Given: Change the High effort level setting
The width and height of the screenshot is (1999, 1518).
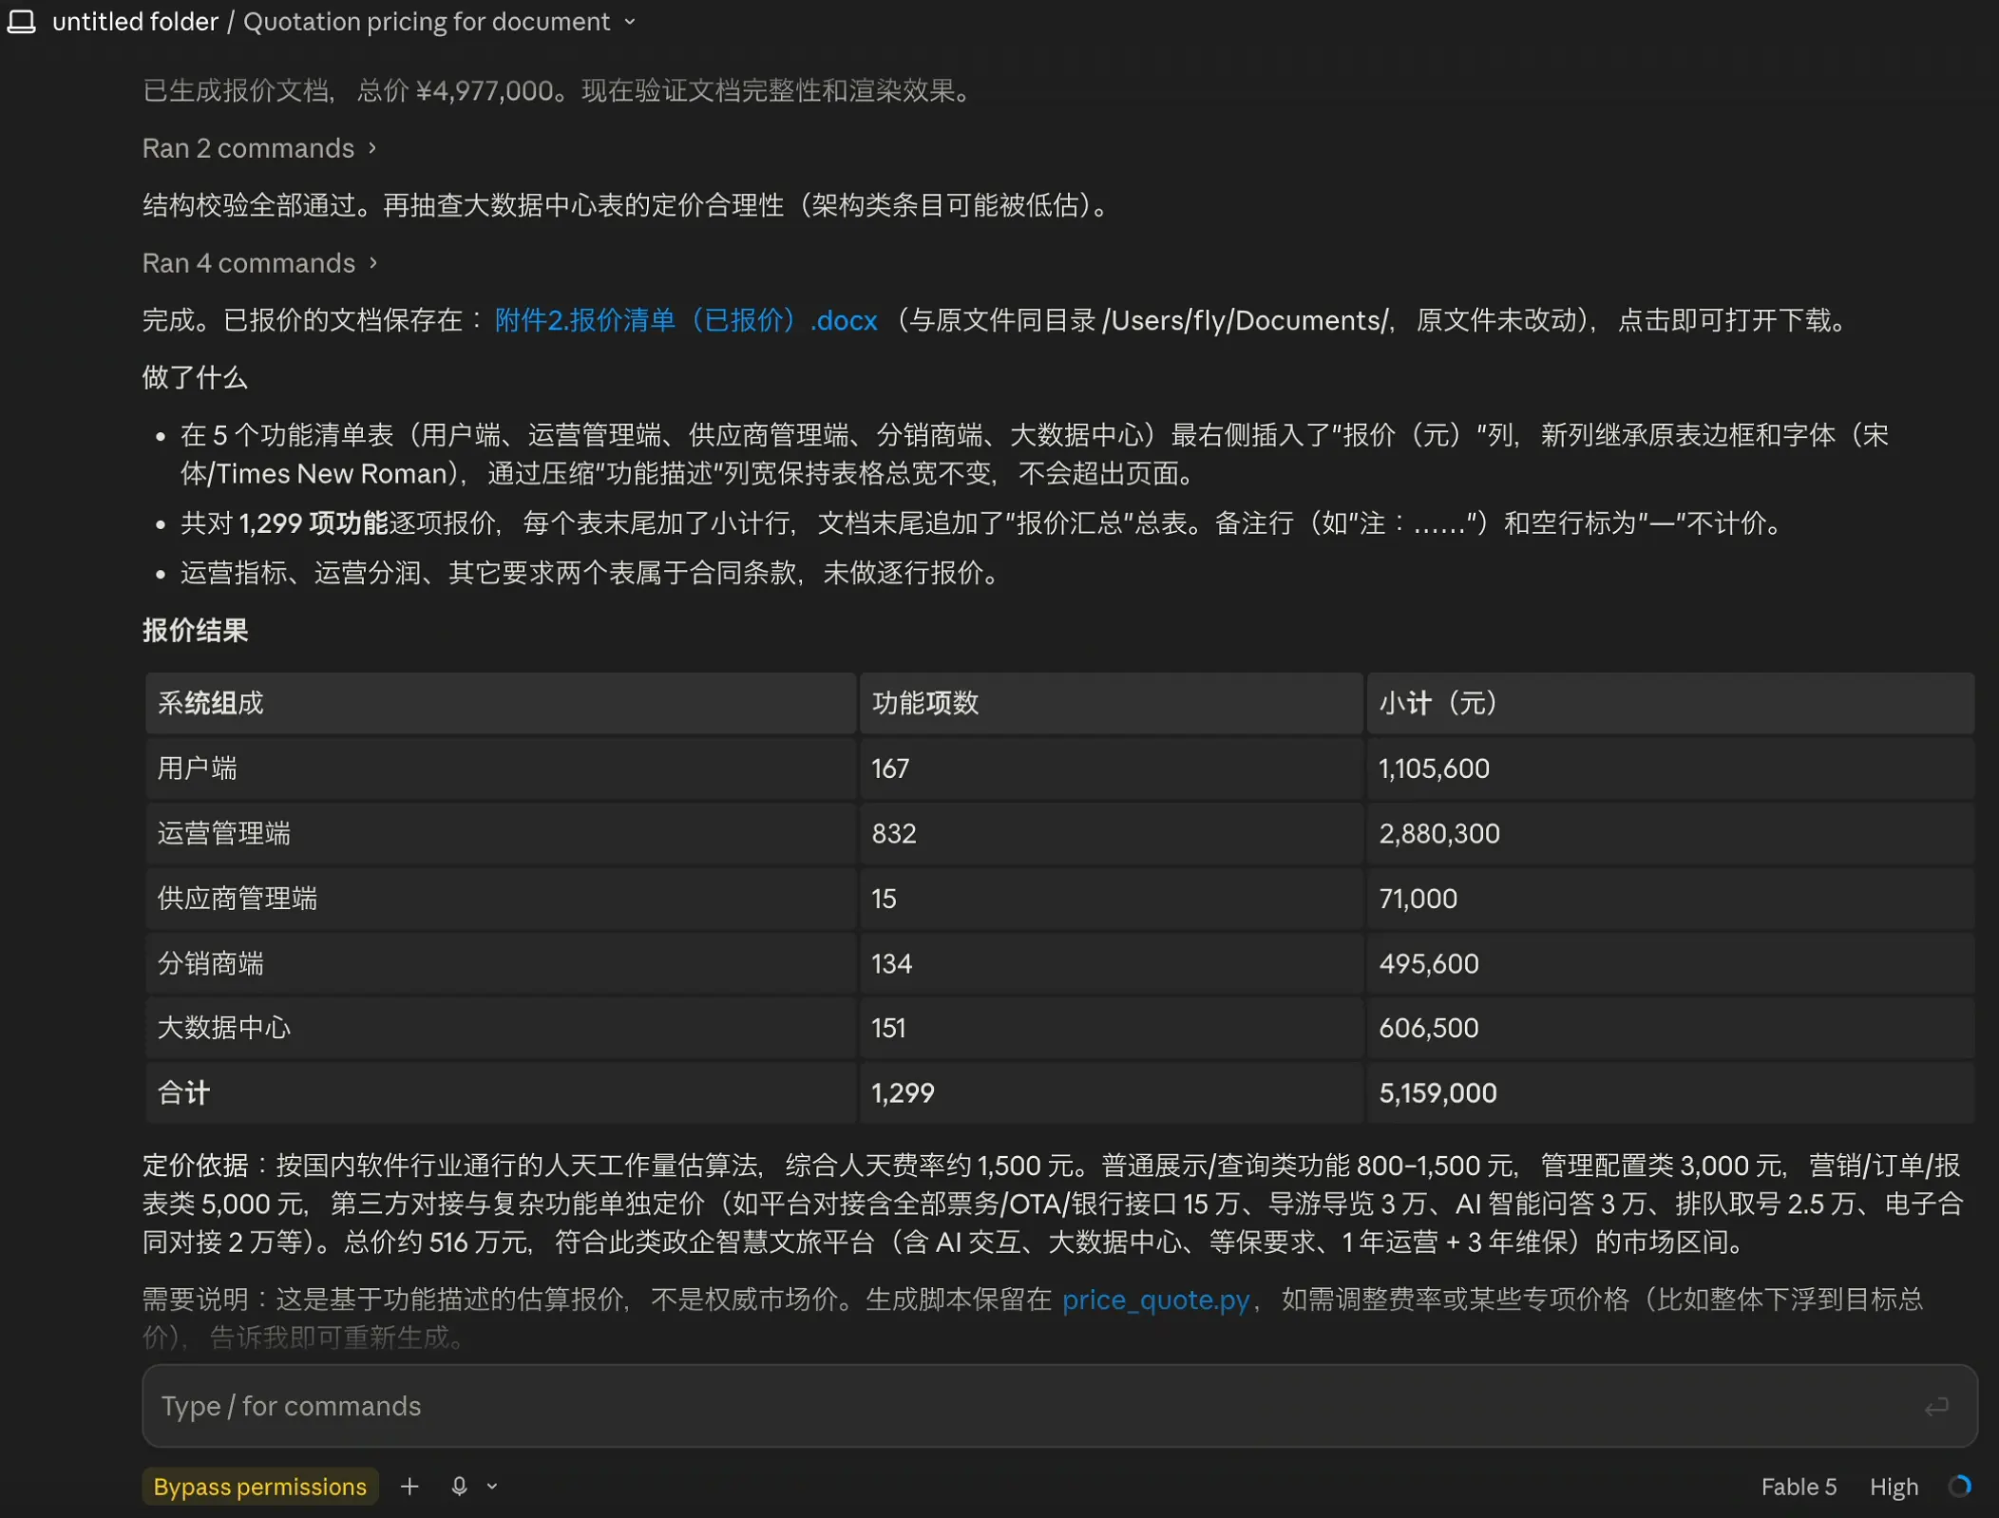Looking at the screenshot, I should pyautogui.click(x=1894, y=1487).
